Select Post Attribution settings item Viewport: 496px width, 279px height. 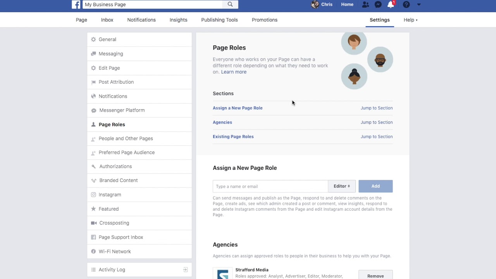(x=139, y=82)
